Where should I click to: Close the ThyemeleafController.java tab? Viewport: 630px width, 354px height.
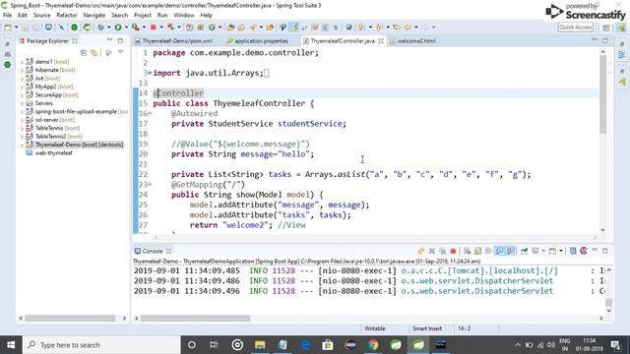(x=381, y=41)
